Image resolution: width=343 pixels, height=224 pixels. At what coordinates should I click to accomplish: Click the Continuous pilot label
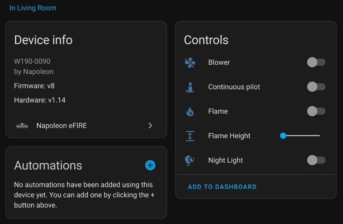(x=234, y=87)
